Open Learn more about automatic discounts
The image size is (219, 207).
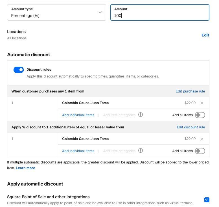click(25, 168)
